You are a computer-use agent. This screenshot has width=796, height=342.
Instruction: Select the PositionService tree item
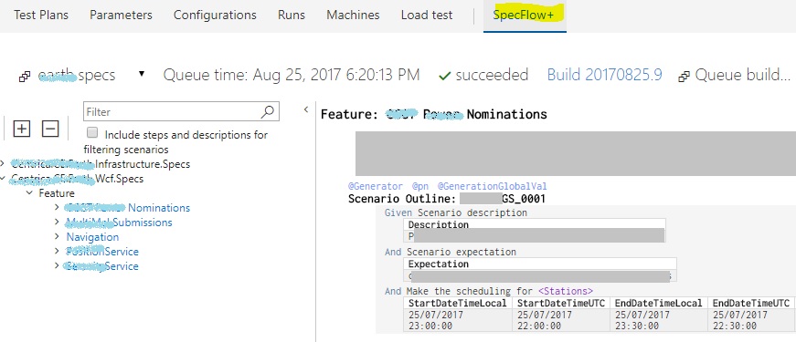click(x=102, y=252)
